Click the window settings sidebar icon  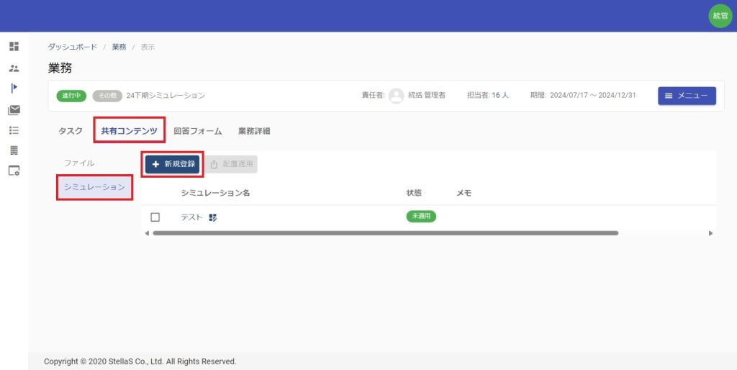click(14, 171)
